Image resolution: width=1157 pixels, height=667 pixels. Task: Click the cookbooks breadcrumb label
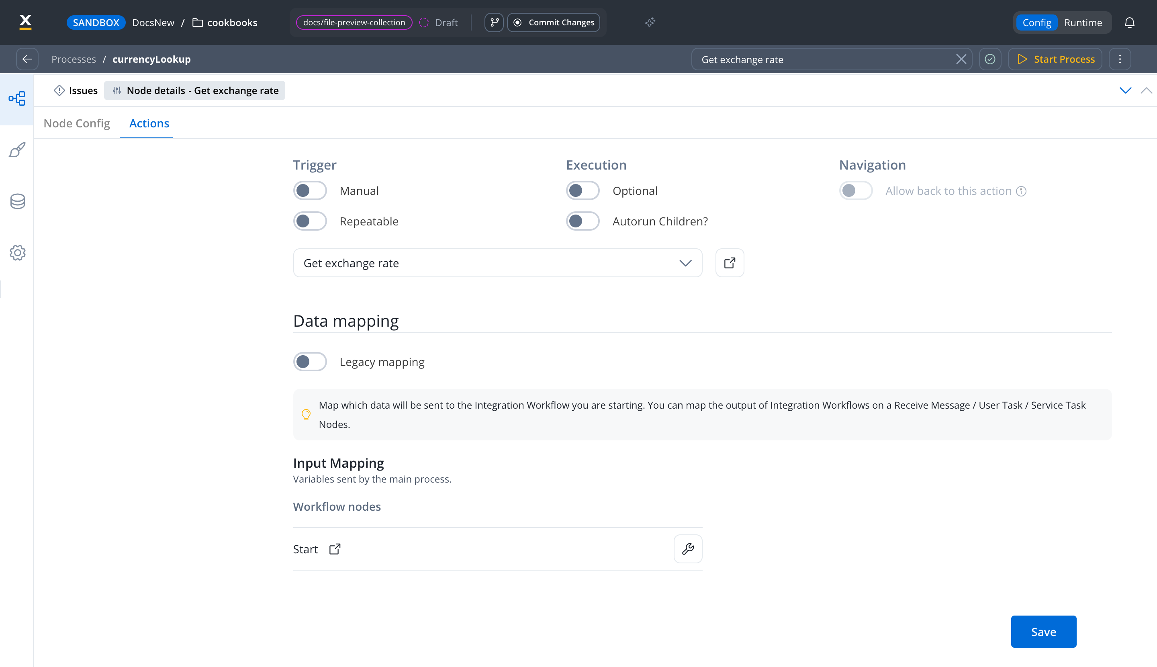coord(232,23)
